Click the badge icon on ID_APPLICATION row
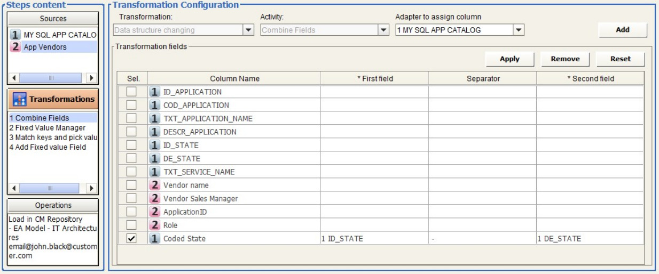This screenshot has width=659, height=274. click(155, 92)
